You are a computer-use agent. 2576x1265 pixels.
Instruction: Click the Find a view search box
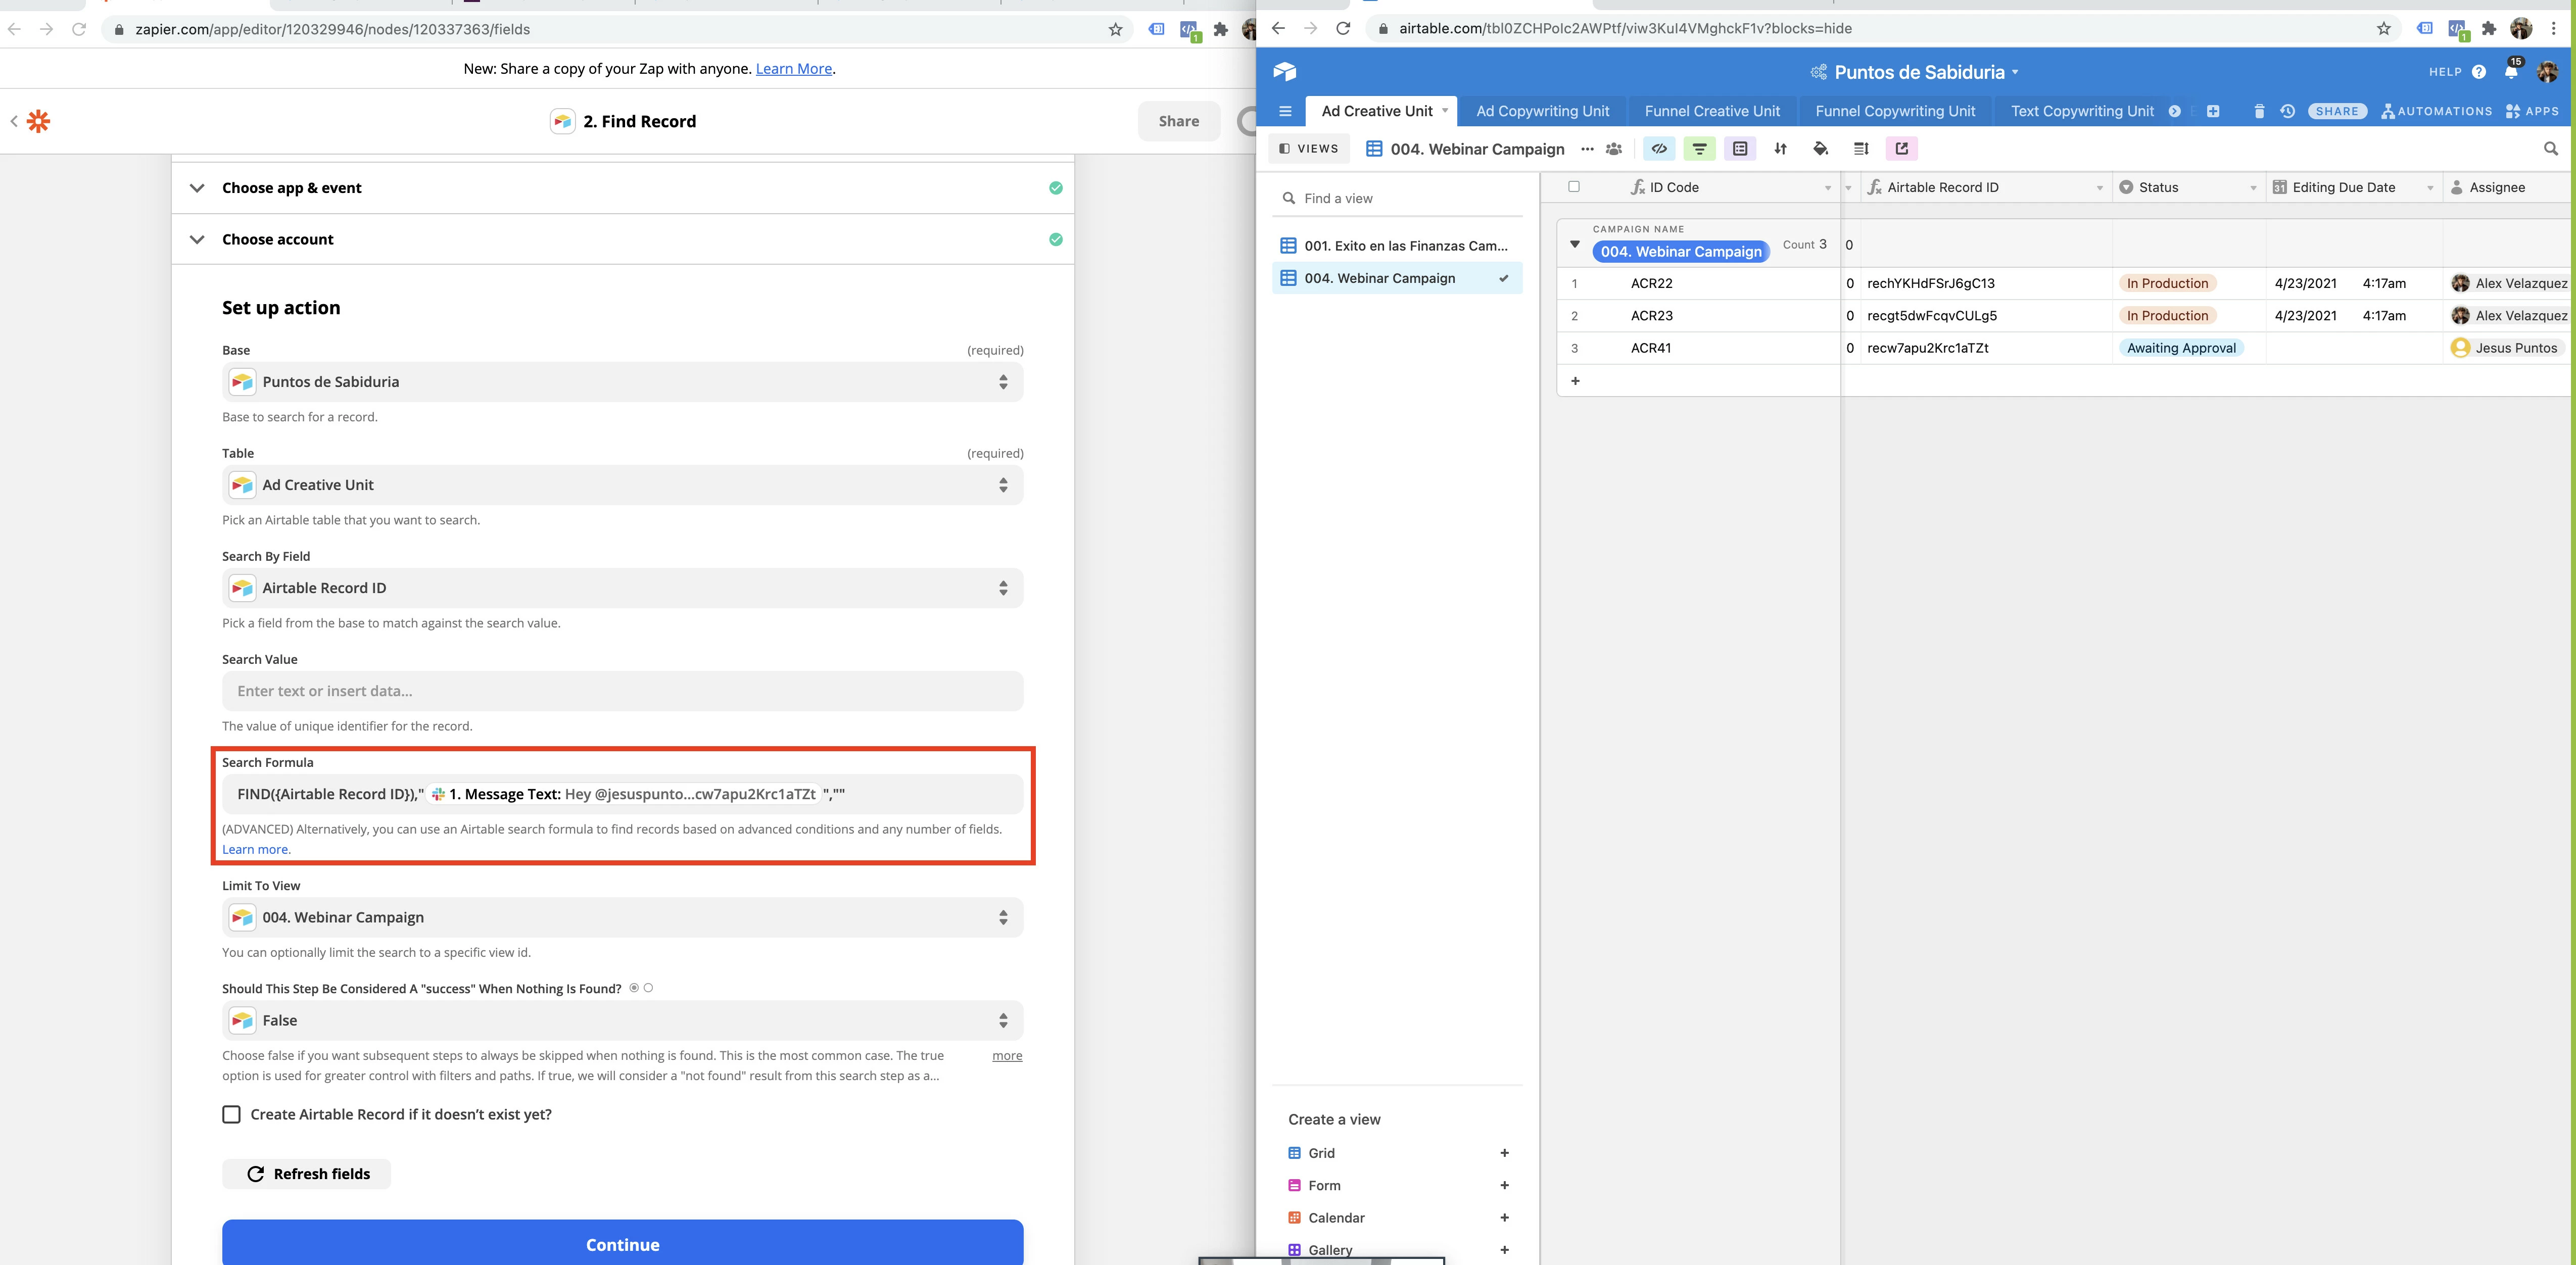pos(1397,198)
